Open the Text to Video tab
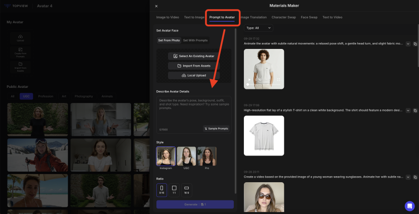This screenshot has height=214, width=419. pyautogui.click(x=332, y=17)
